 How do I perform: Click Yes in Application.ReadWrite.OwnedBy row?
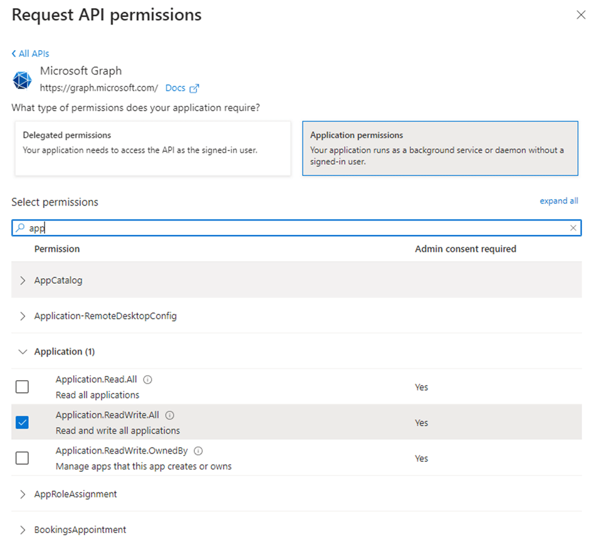pos(422,459)
